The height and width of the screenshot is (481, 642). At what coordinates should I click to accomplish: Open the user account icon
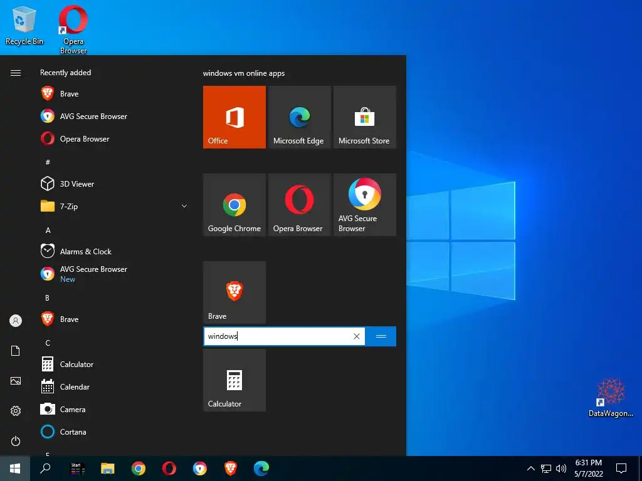[x=16, y=321]
